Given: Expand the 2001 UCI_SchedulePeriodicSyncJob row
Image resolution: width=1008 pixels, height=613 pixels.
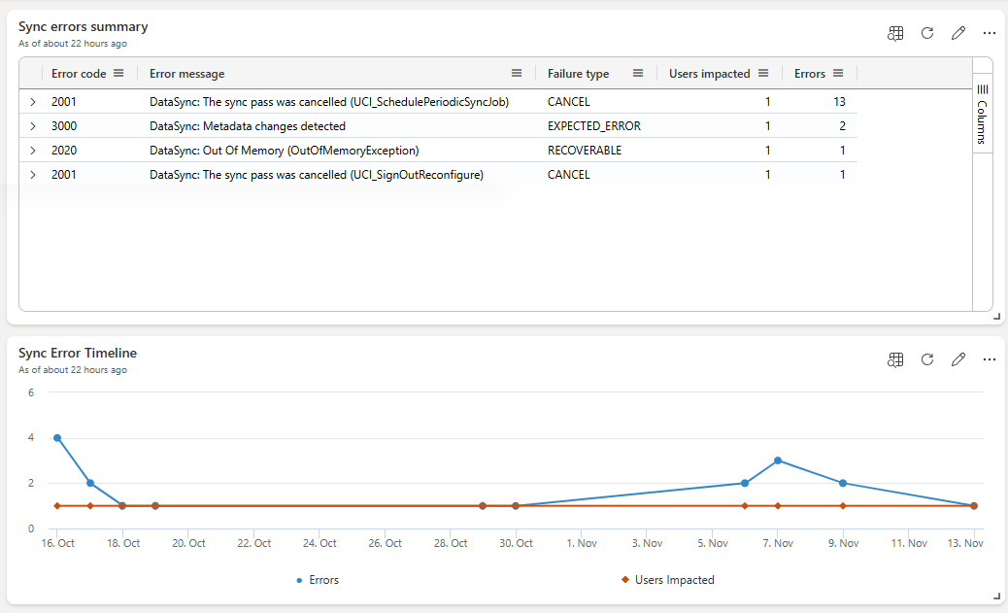Looking at the screenshot, I should 33,102.
